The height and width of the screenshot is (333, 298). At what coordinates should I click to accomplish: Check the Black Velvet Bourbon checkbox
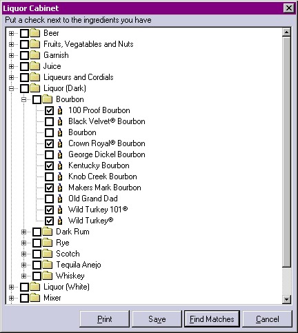pyautogui.click(x=49, y=121)
